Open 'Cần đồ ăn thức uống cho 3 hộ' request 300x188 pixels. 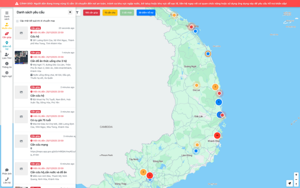pyautogui.click(x=48, y=61)
